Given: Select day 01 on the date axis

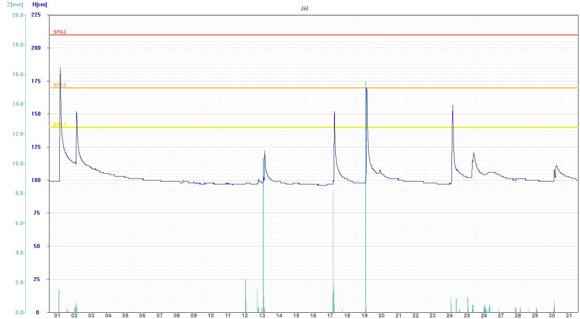Looking at the screenshot, I should pos(57,315).
